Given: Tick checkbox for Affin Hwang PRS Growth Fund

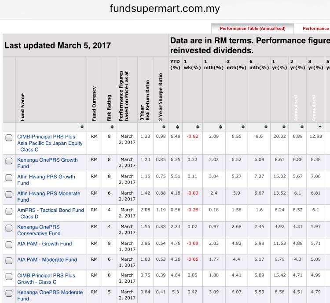Looking at the screenshot, I should (x=9, y=177).
